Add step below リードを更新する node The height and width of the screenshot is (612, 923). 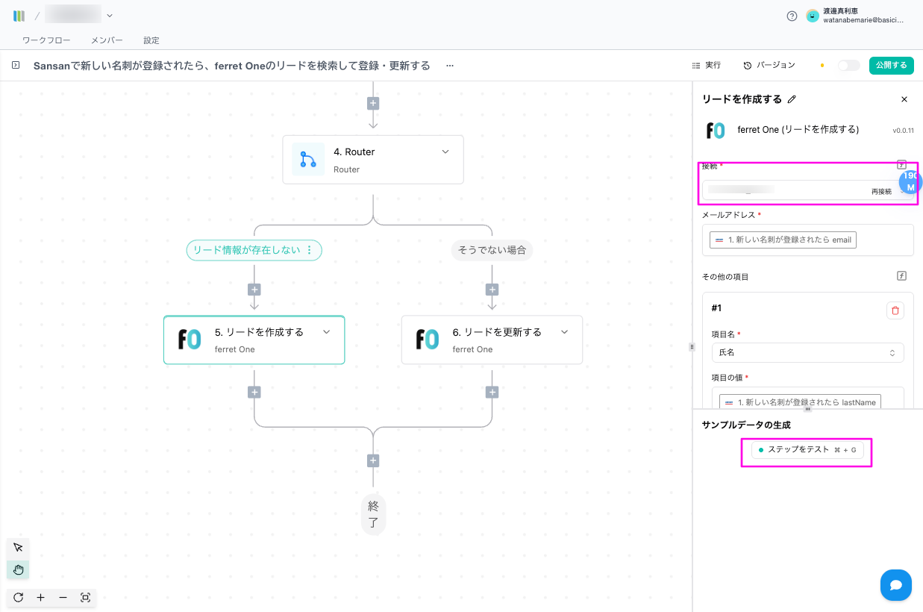492,393
